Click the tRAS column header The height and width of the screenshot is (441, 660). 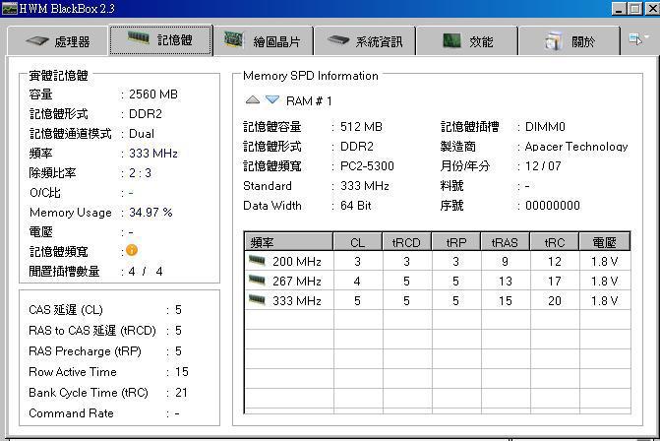click(x=505, y=242)
